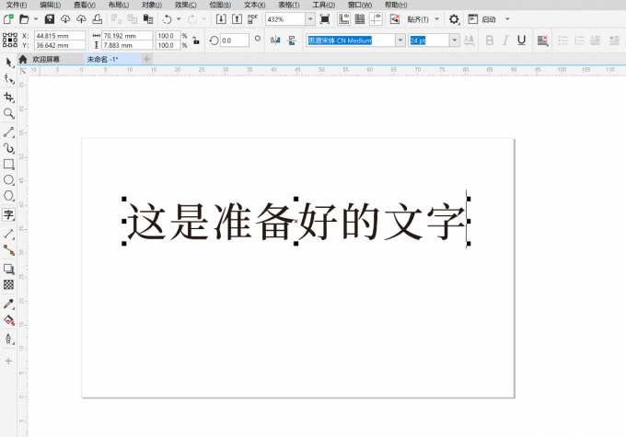Switch to the 欢迎屏幕 tab
This screenshot has height=437, width=626.
[x=46, y=60]
